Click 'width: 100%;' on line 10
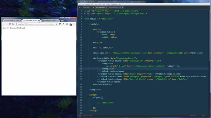Screen dimensions: 211x118 [x=108, y=34]
